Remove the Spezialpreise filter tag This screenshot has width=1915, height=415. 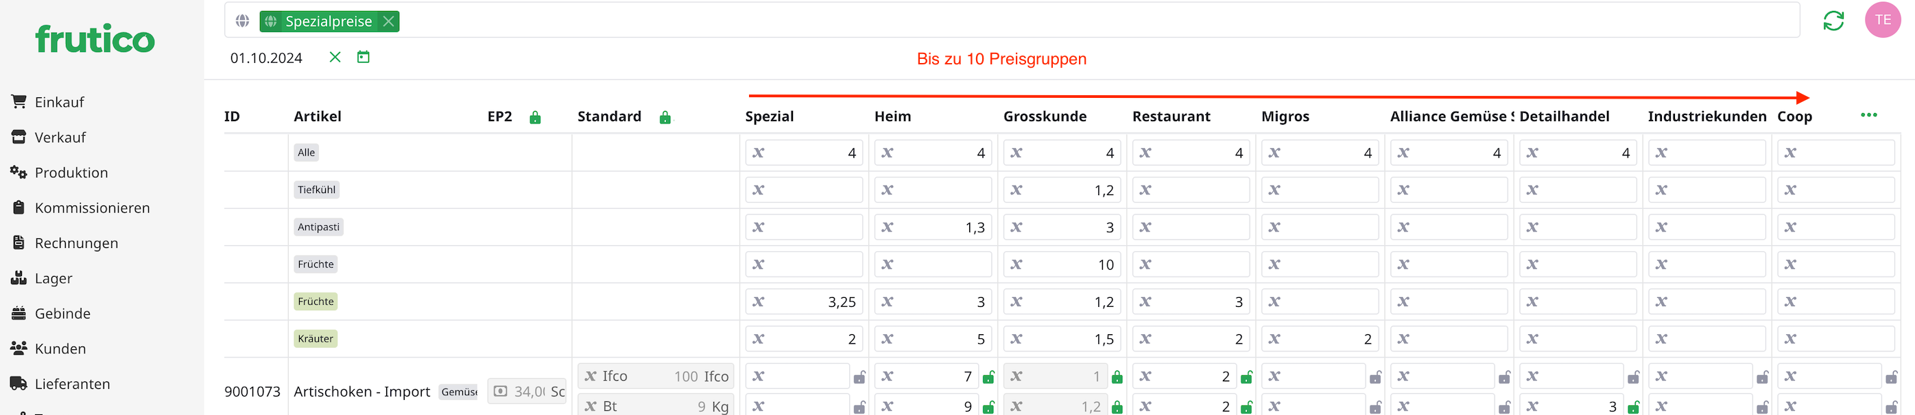tap(388, 21)
